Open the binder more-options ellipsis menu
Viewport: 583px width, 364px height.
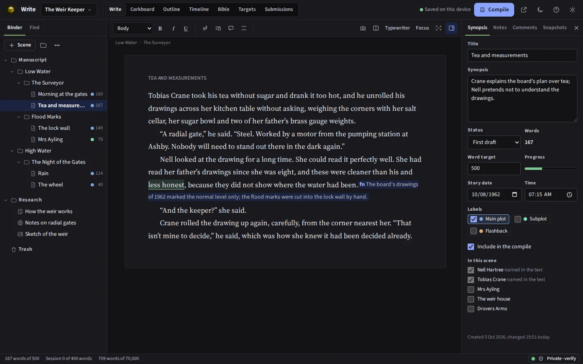(x=57, y=45)
